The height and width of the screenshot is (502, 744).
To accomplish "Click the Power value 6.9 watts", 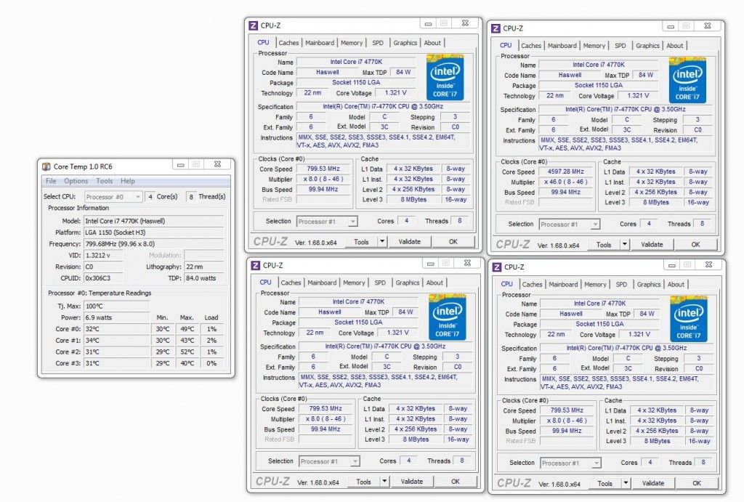I will [x=117, y=317].
